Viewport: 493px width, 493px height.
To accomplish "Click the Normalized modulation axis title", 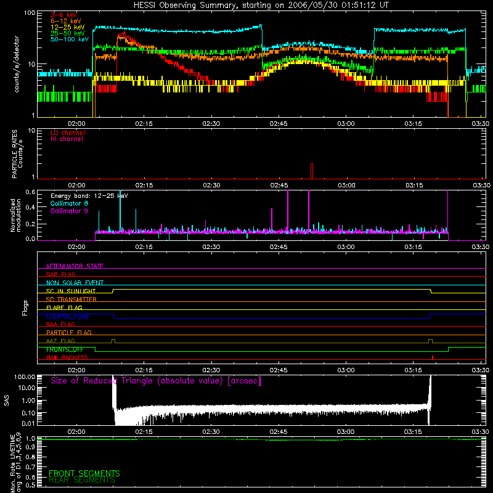I will tap(16, 215).
